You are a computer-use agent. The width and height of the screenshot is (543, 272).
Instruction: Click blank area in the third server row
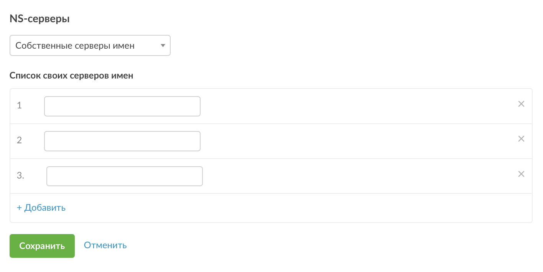[x=345, y=176]
